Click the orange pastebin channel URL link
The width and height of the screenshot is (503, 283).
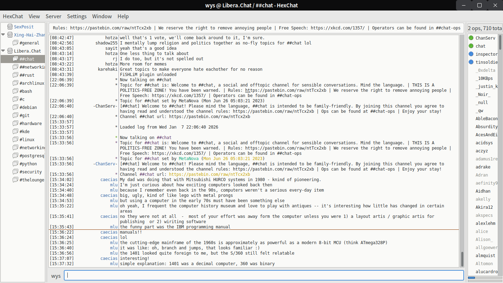pyautogui.click(x=209, y=174)
